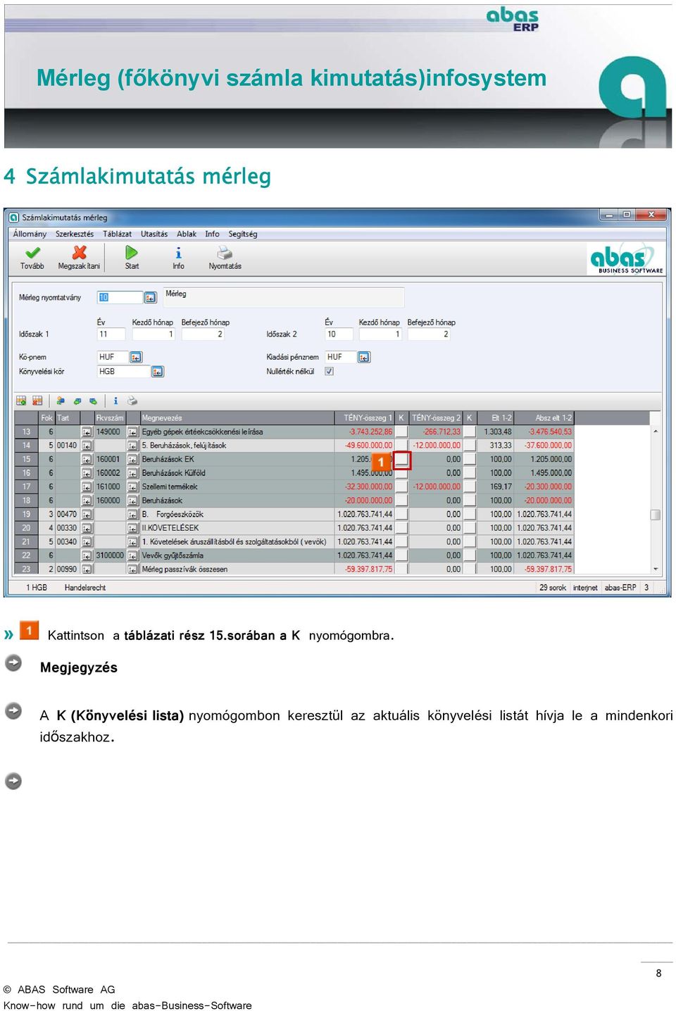Click first K button in row 15
This screenshot has height=1011, width=676.
401,460
